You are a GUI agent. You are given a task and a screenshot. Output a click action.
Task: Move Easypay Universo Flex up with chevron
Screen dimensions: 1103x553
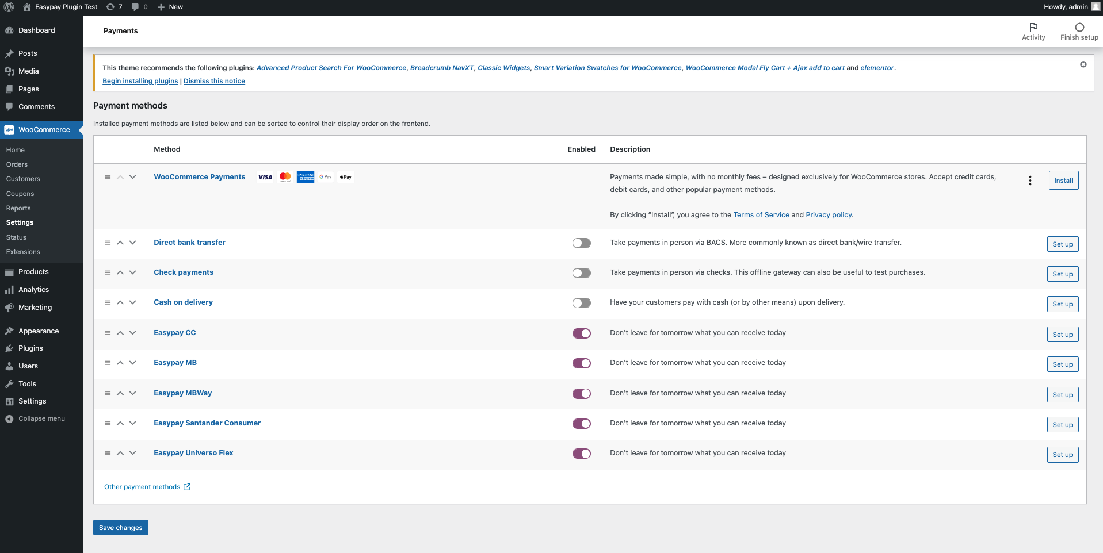pos(120,453)
